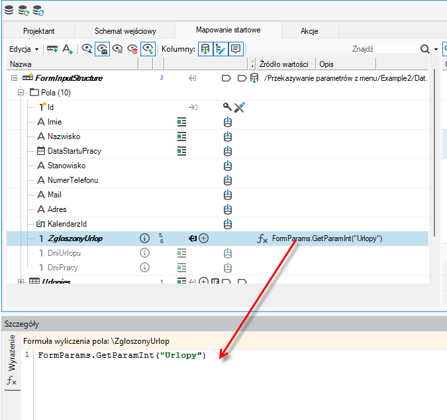
Task: Select the DniUrlopu field row
Action: (217, 253)
